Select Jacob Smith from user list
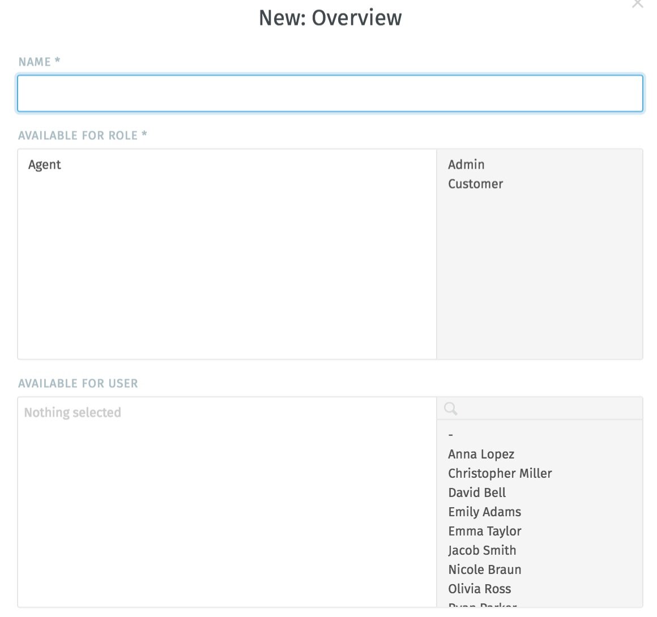This screenshot has width=657, height=617. [x=482, y=550]
